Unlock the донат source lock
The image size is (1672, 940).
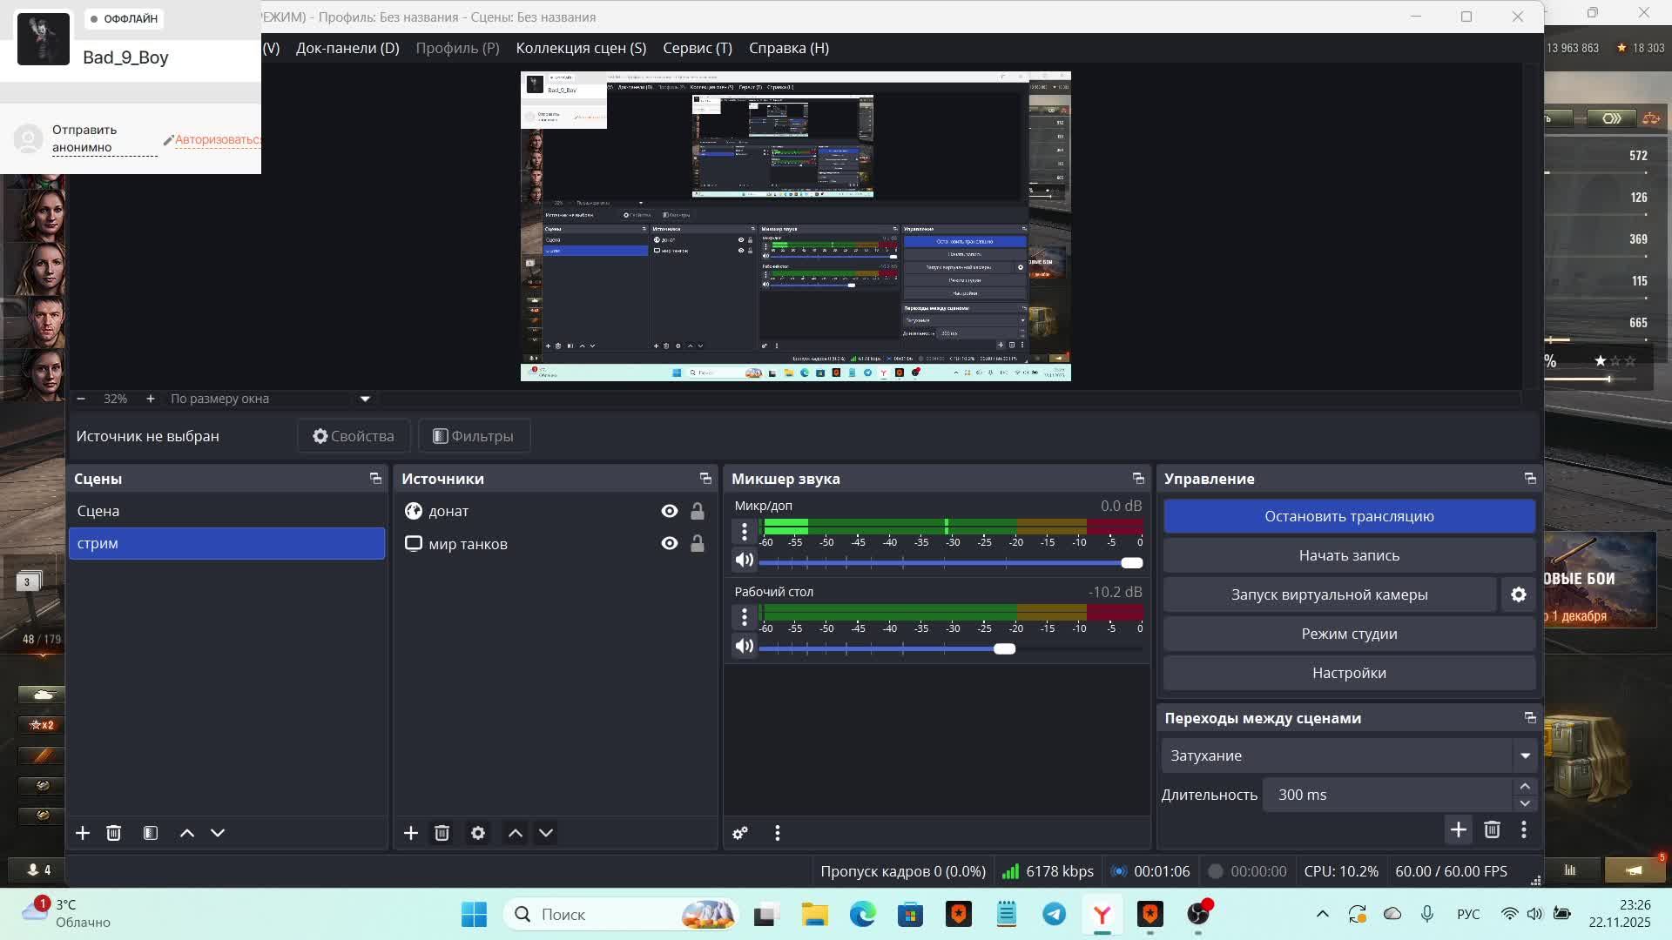click(698, 511)
